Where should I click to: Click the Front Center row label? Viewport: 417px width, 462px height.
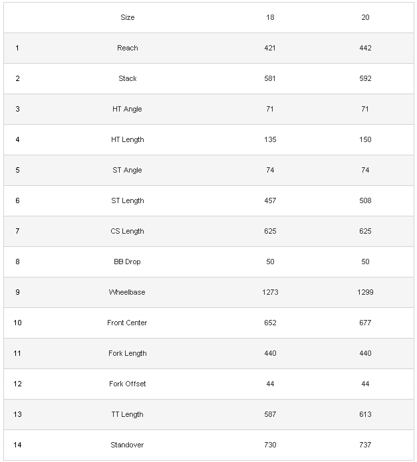pos(128,323)
